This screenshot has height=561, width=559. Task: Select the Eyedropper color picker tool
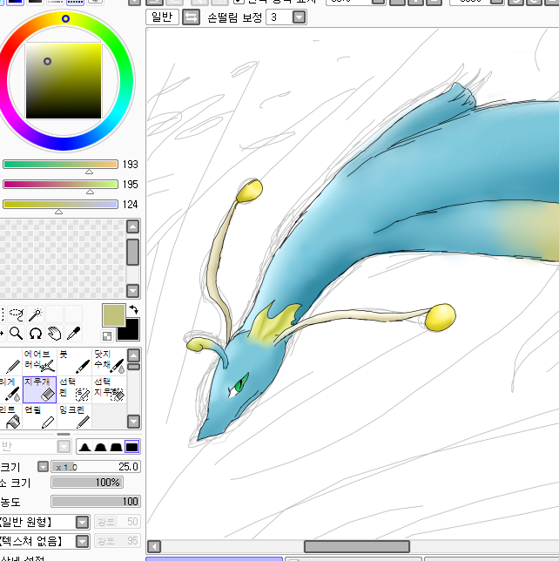coord(74,334)
